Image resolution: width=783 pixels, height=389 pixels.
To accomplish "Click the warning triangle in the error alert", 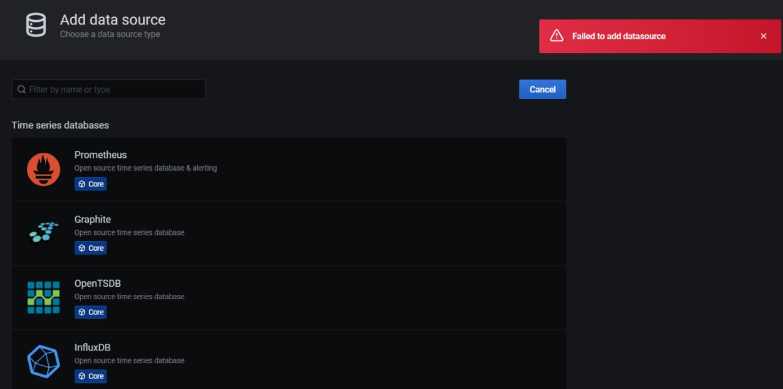I will tap(557, 36).
